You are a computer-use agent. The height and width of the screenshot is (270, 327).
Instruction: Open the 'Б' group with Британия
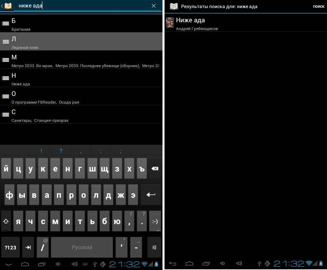pyautogui.click(x=81, y=23)
